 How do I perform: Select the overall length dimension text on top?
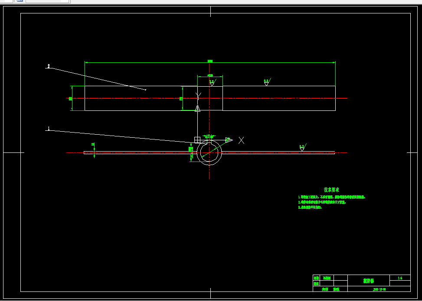(x=210, y=61)
